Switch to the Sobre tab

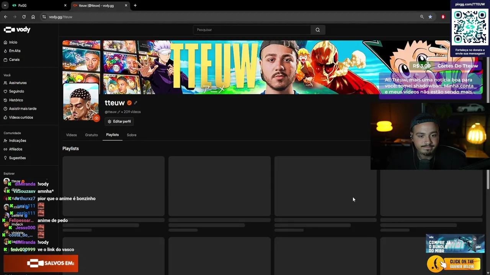coord(132,135)
